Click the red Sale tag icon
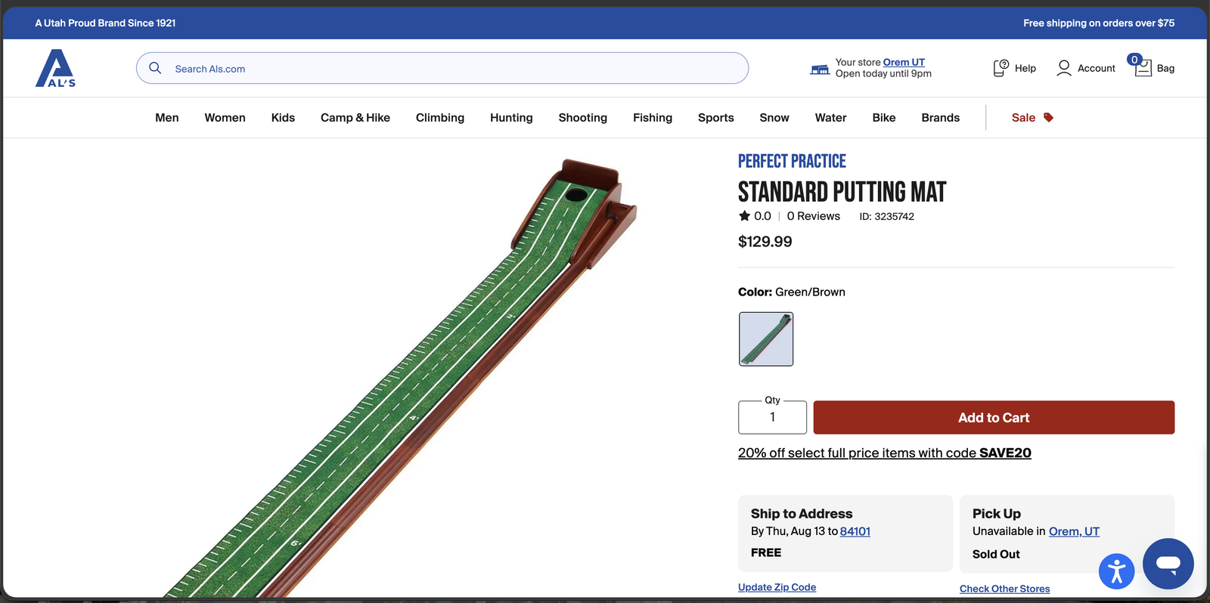1210x603 pixels. click(x=1048, y=117)
